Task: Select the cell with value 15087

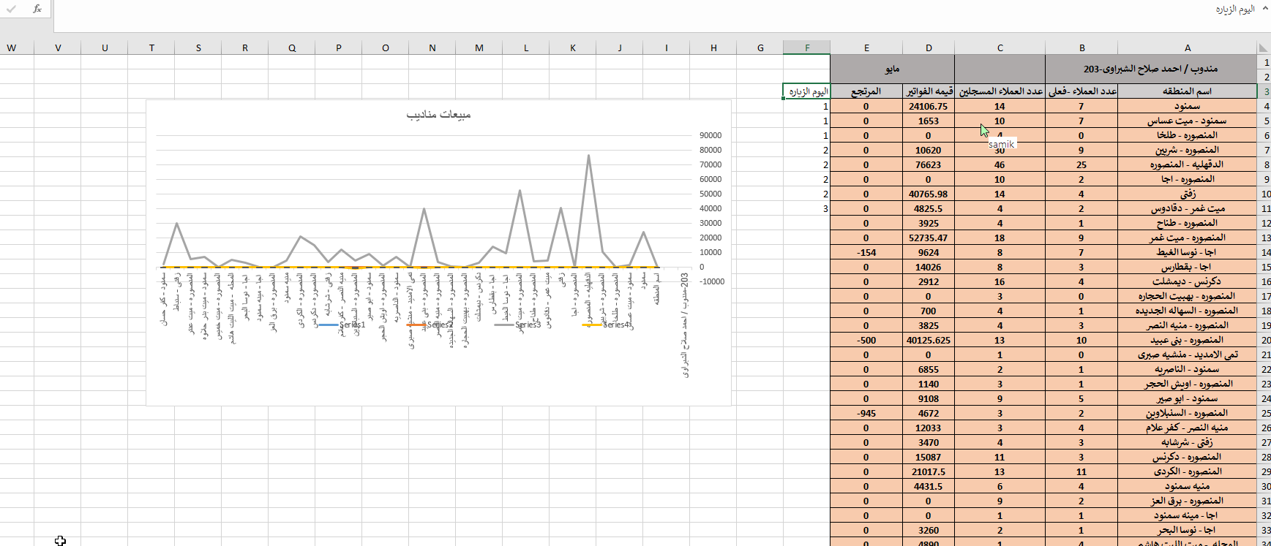Action: pyautogui.click(x=929, y=457)
